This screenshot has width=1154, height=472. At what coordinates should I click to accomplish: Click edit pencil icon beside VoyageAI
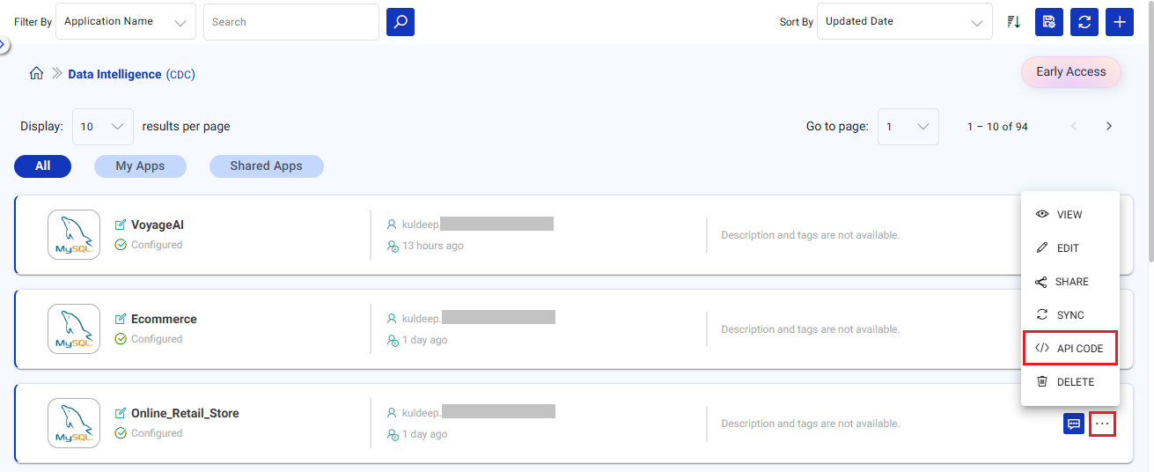point(121,225)
